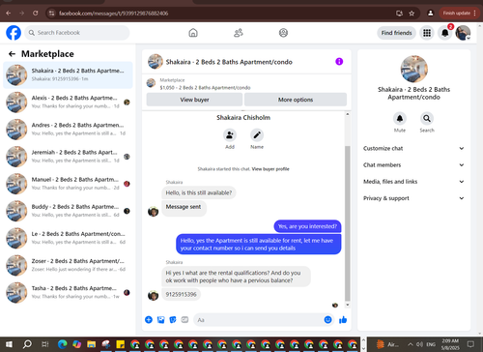Open the Alexis conversation
Screen dimensions: 483x352
tap(68, 103)
